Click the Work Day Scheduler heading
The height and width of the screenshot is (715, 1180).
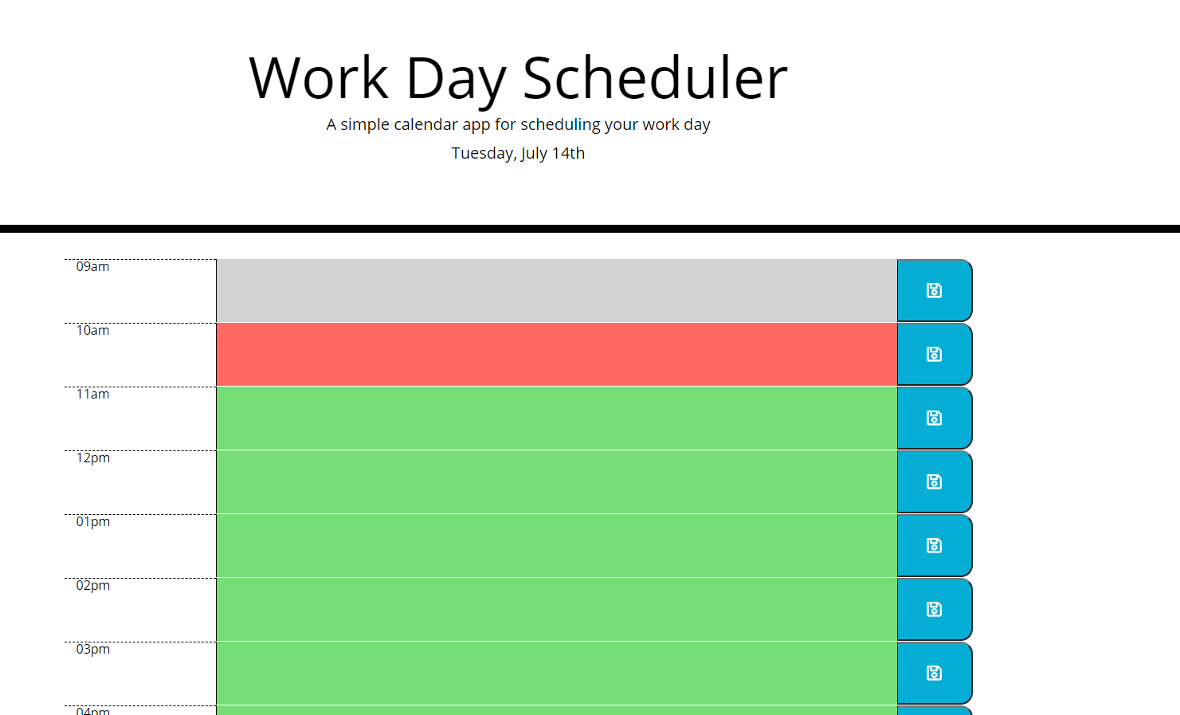click(x=518, y=78)
